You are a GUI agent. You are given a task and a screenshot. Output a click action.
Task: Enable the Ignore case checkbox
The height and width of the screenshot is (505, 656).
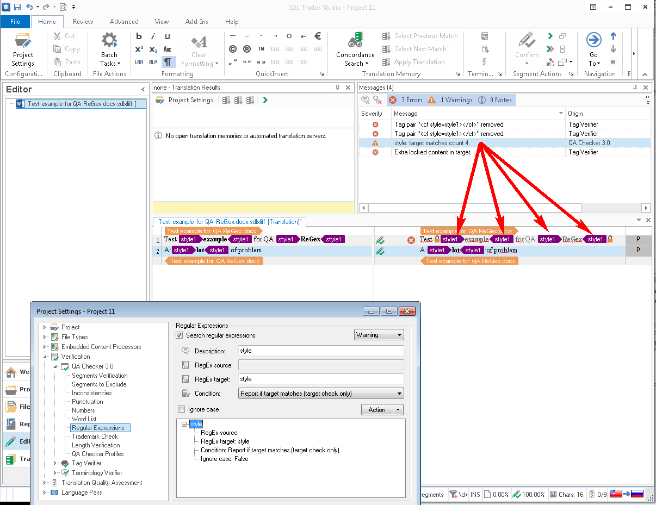182,409
